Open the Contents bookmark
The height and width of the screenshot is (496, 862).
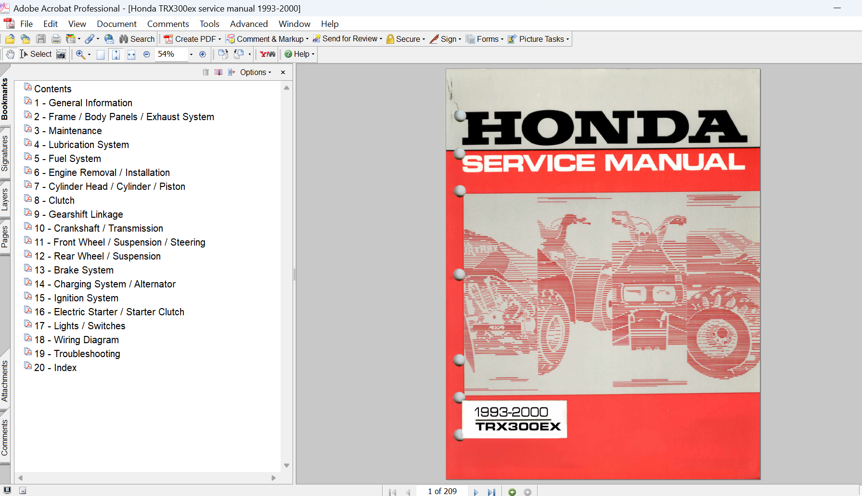point(52,89)
